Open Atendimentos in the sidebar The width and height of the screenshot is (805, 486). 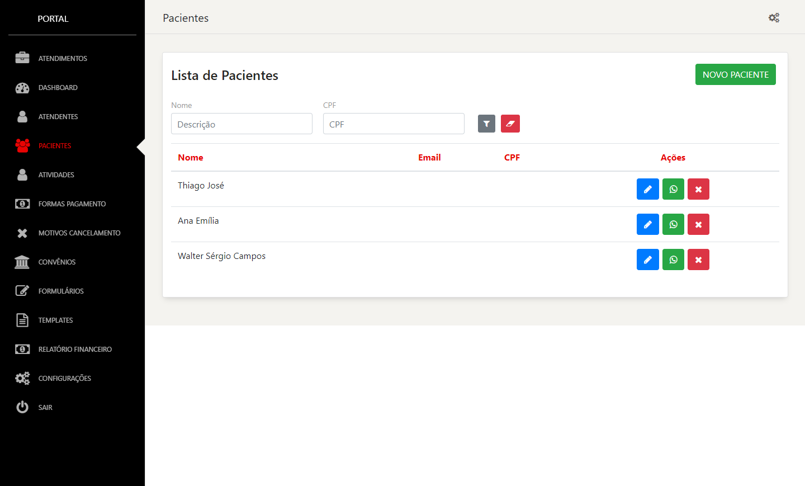coord(62,58)
